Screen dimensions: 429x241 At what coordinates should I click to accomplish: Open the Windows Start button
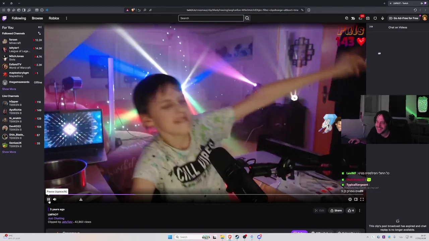pos(170,237)
